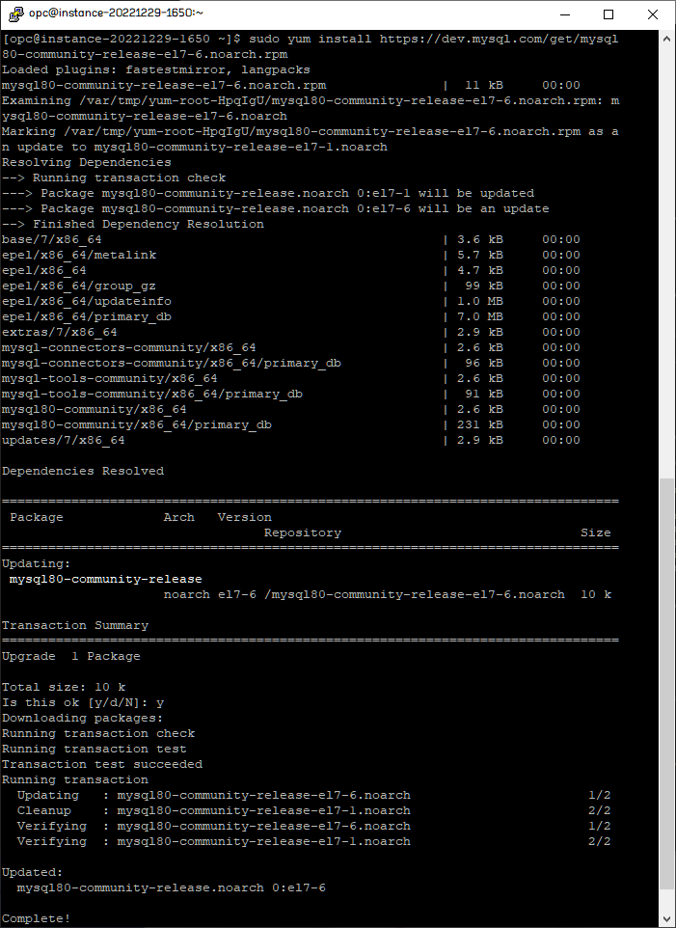Click the 'epel/x86_64/metalink' row

[291, 255]
